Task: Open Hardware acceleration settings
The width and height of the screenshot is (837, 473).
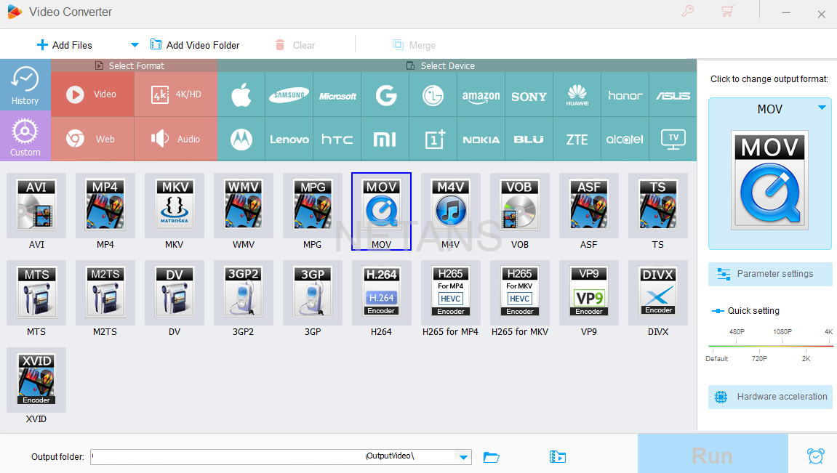Action: click(x=770, y=397)
